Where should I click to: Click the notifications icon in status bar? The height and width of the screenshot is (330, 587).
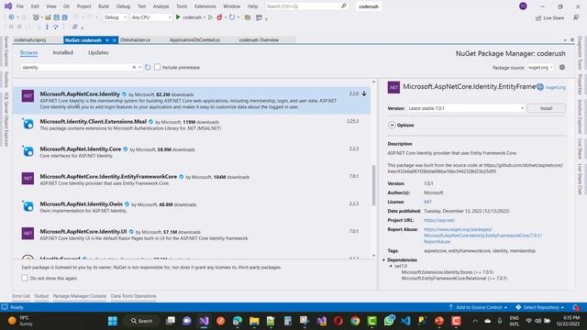[576, 307]
